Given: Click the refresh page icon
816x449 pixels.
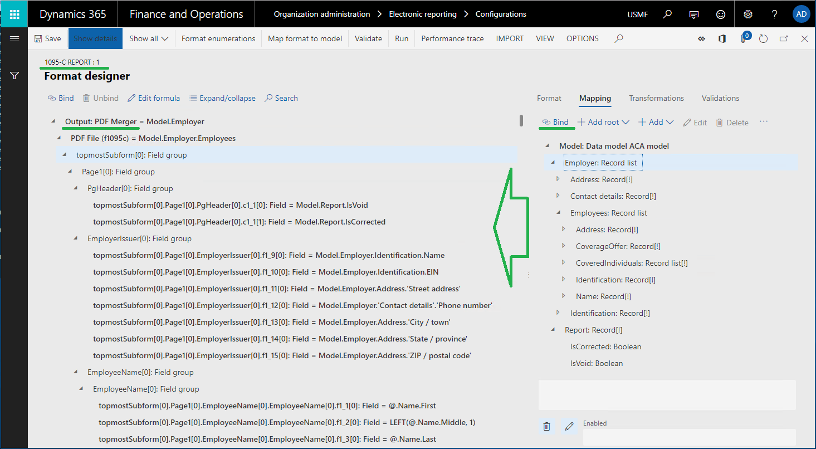Looking at the screenshot, I should click(x=763, y=38).
